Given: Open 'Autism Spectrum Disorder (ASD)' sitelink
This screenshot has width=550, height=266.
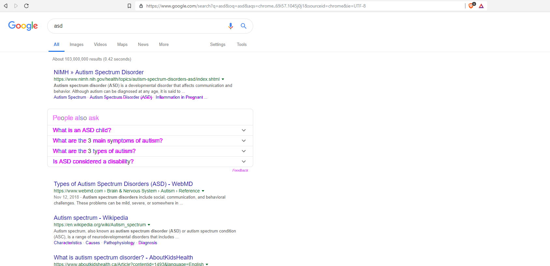Looking at the screenshot, I should click(x=121, y=97).
